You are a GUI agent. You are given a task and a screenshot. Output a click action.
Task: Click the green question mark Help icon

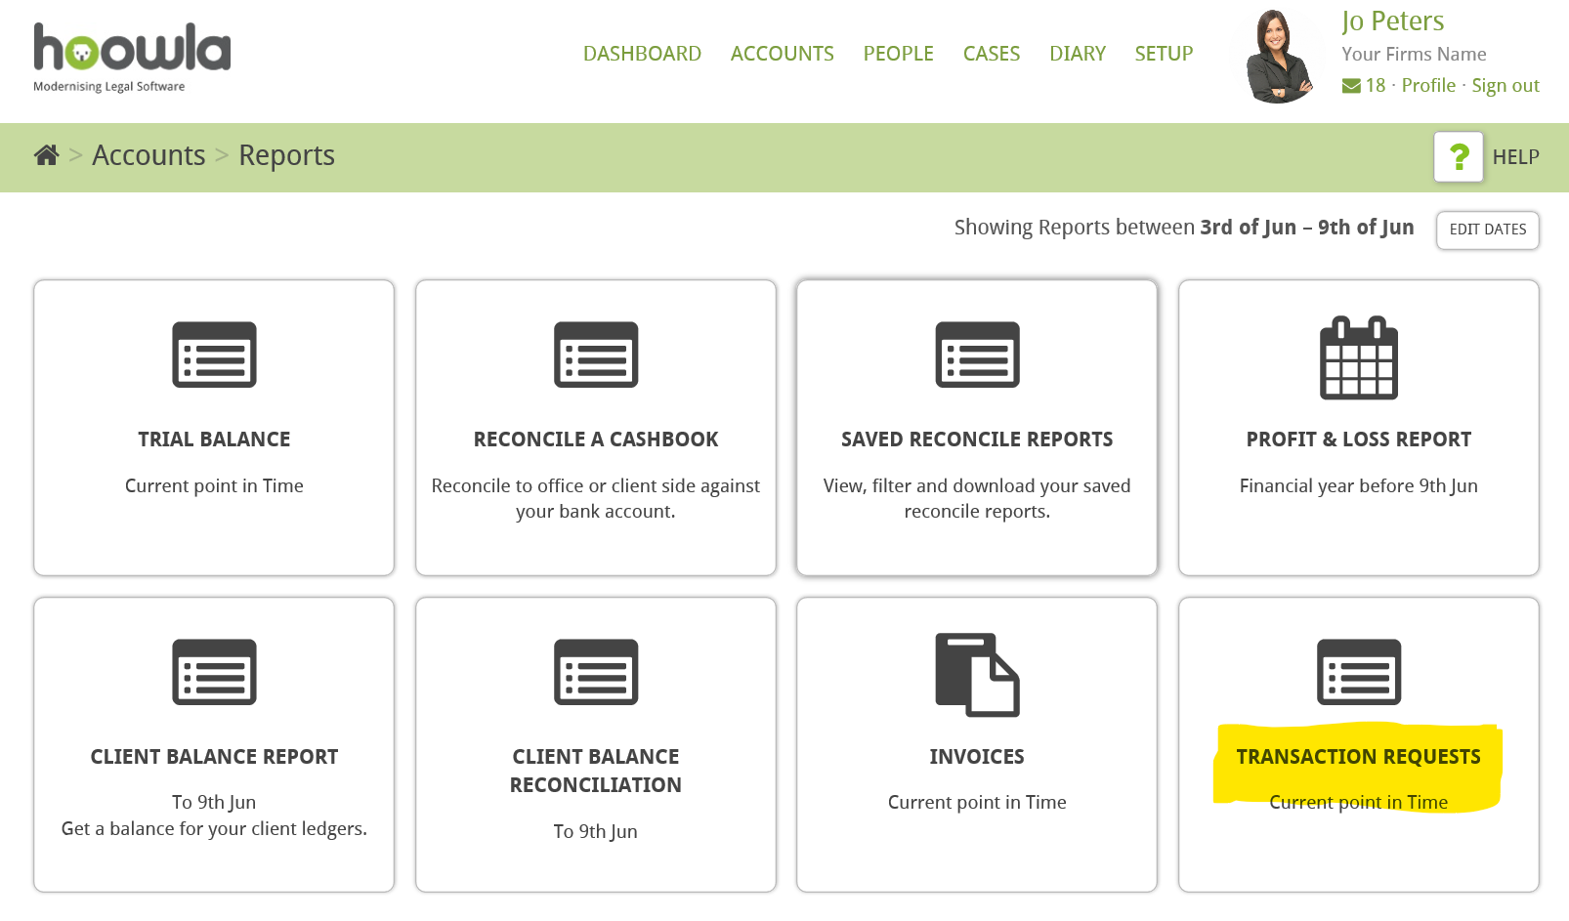tap(1459, 156)
